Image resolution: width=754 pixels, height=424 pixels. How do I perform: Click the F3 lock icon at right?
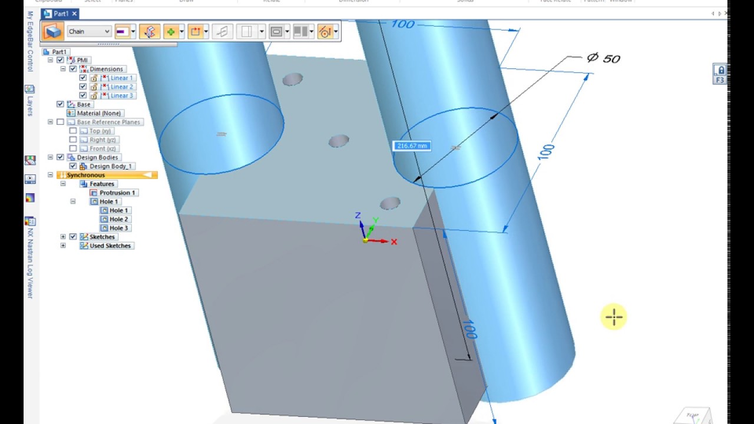720,74
